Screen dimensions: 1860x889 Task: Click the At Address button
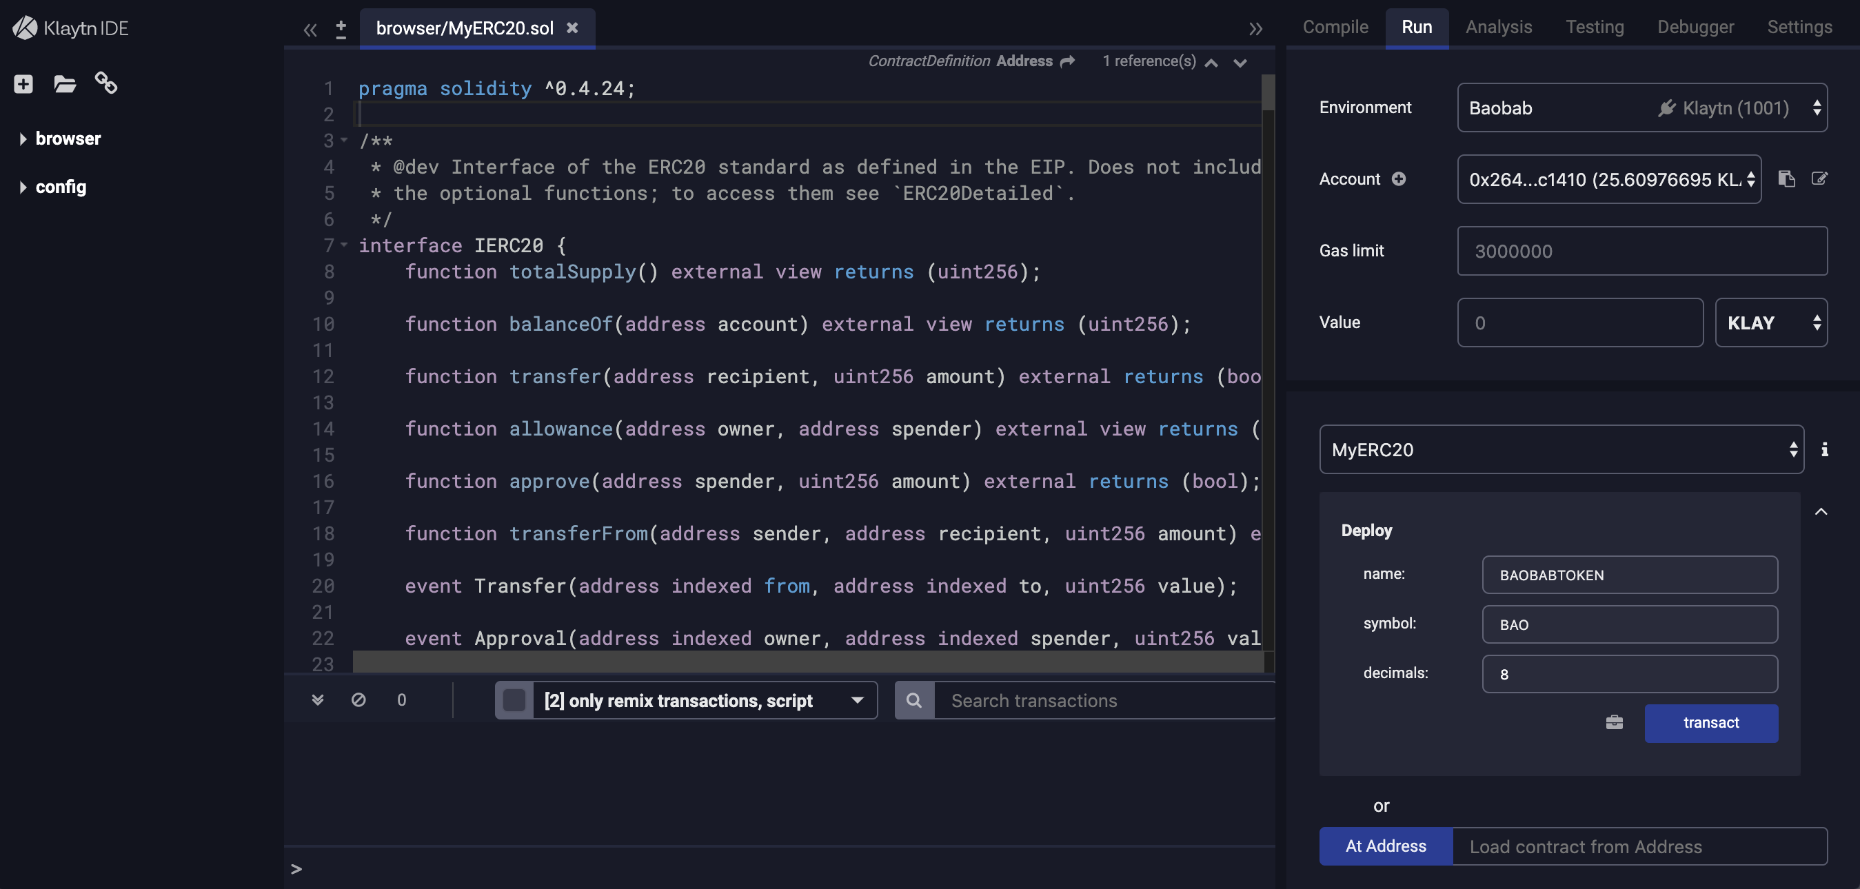(1386, 846)
